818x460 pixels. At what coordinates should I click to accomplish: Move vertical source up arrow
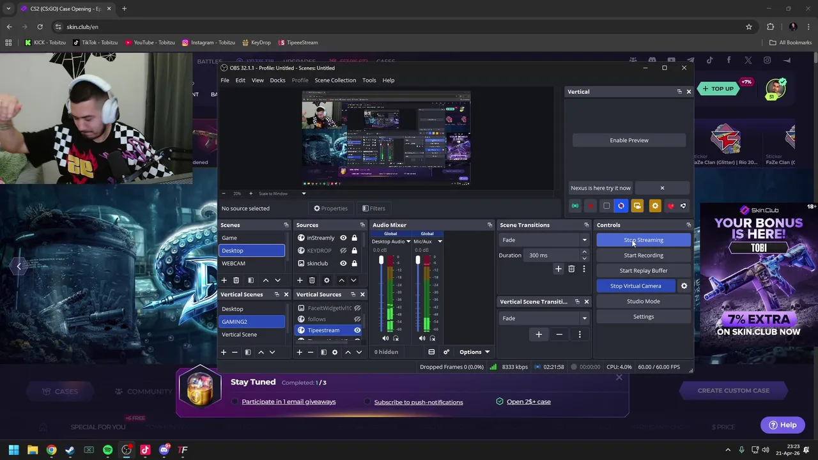coord(348,352)
